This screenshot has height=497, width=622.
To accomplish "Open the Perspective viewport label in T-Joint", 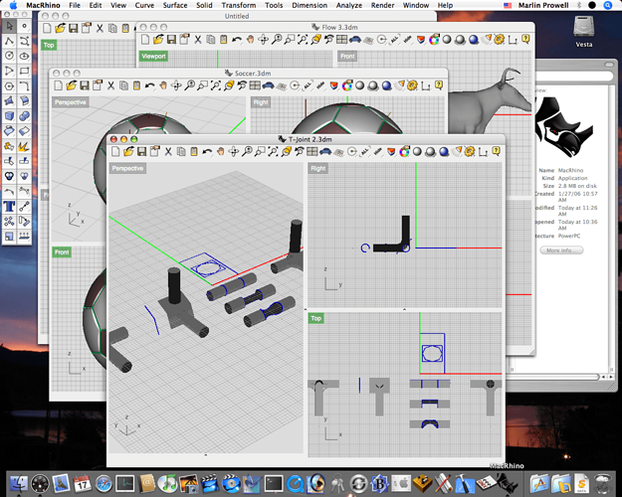I will coord(127,168).
